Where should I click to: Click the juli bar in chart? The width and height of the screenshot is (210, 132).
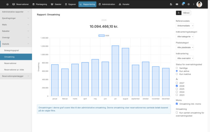click(115, 71)
